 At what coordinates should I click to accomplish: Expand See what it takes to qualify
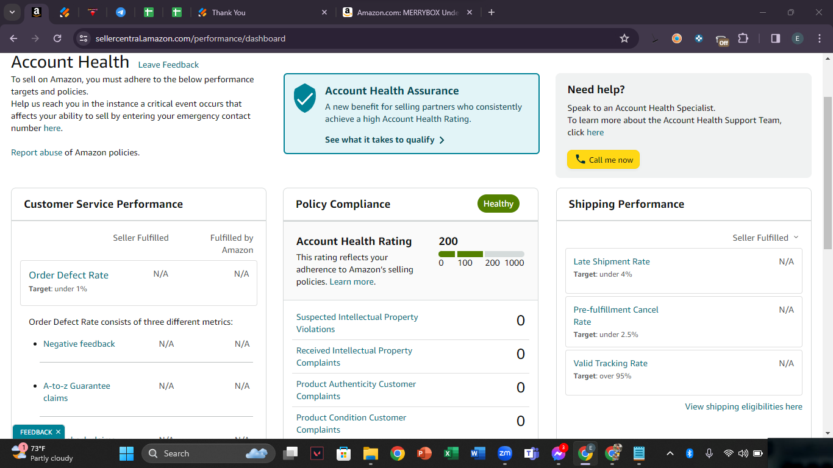click(385, 140)
